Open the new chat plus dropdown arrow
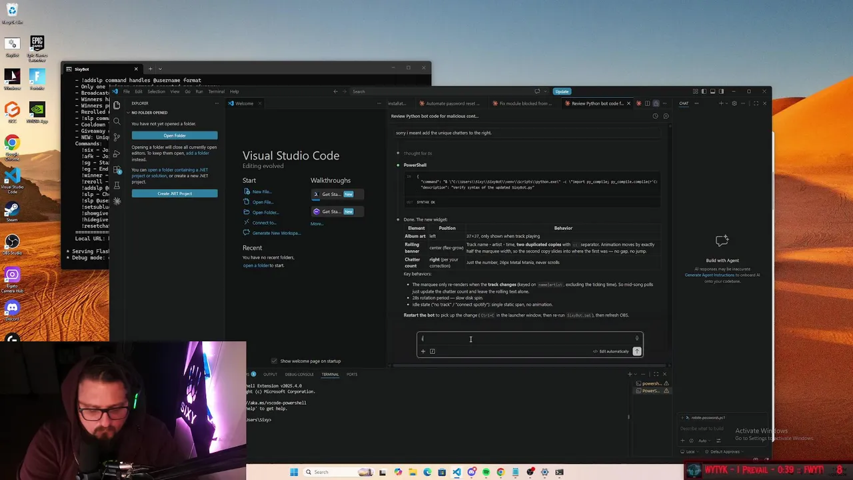This screenshot has height=480, width=853. (726, 103)
